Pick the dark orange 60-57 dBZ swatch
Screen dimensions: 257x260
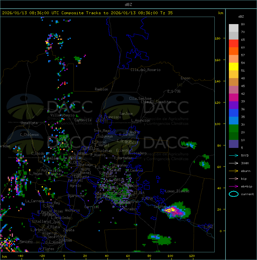click(234, 51)
